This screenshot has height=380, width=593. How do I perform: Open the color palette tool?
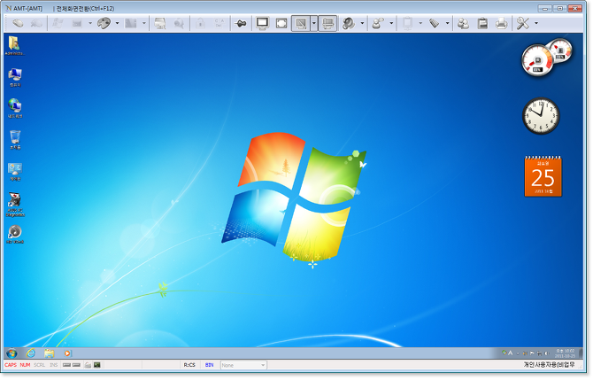tap(104, 23)
